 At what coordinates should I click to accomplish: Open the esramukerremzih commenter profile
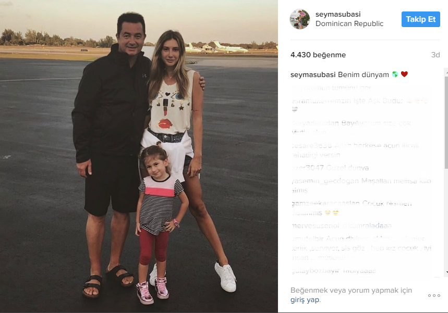point(315,101)
